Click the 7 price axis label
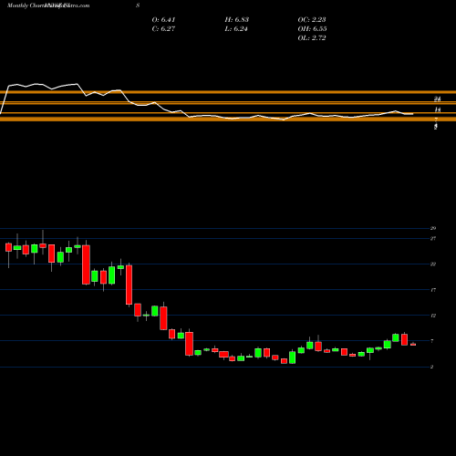Image resolution: width=456 pixels, height=456 pixels. 432,341
